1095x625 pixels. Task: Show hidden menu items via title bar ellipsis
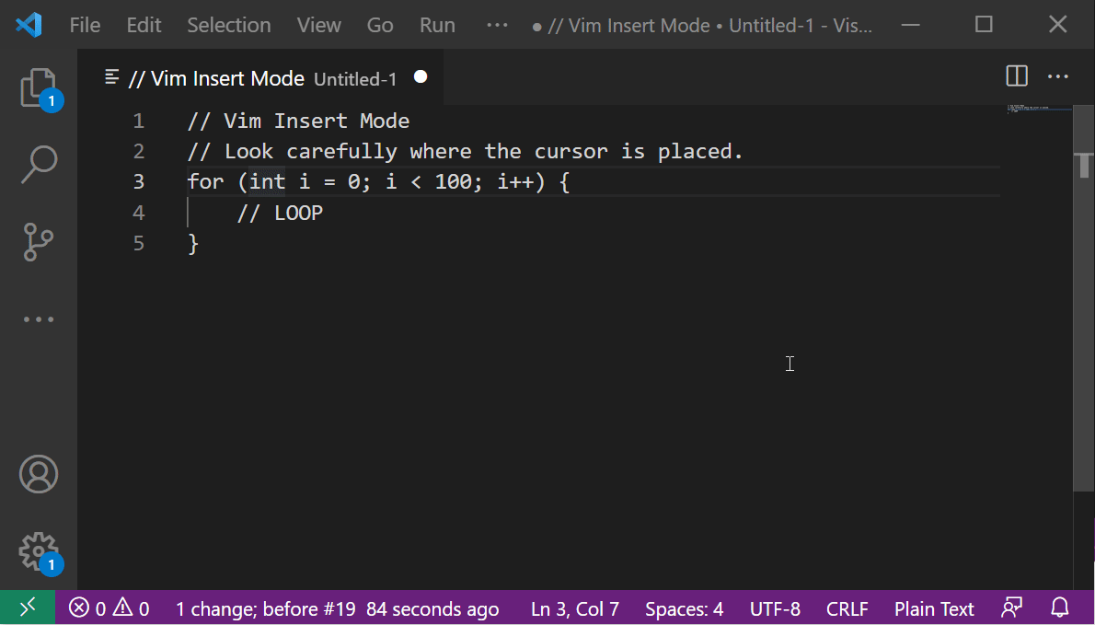(x=497, y=25)
